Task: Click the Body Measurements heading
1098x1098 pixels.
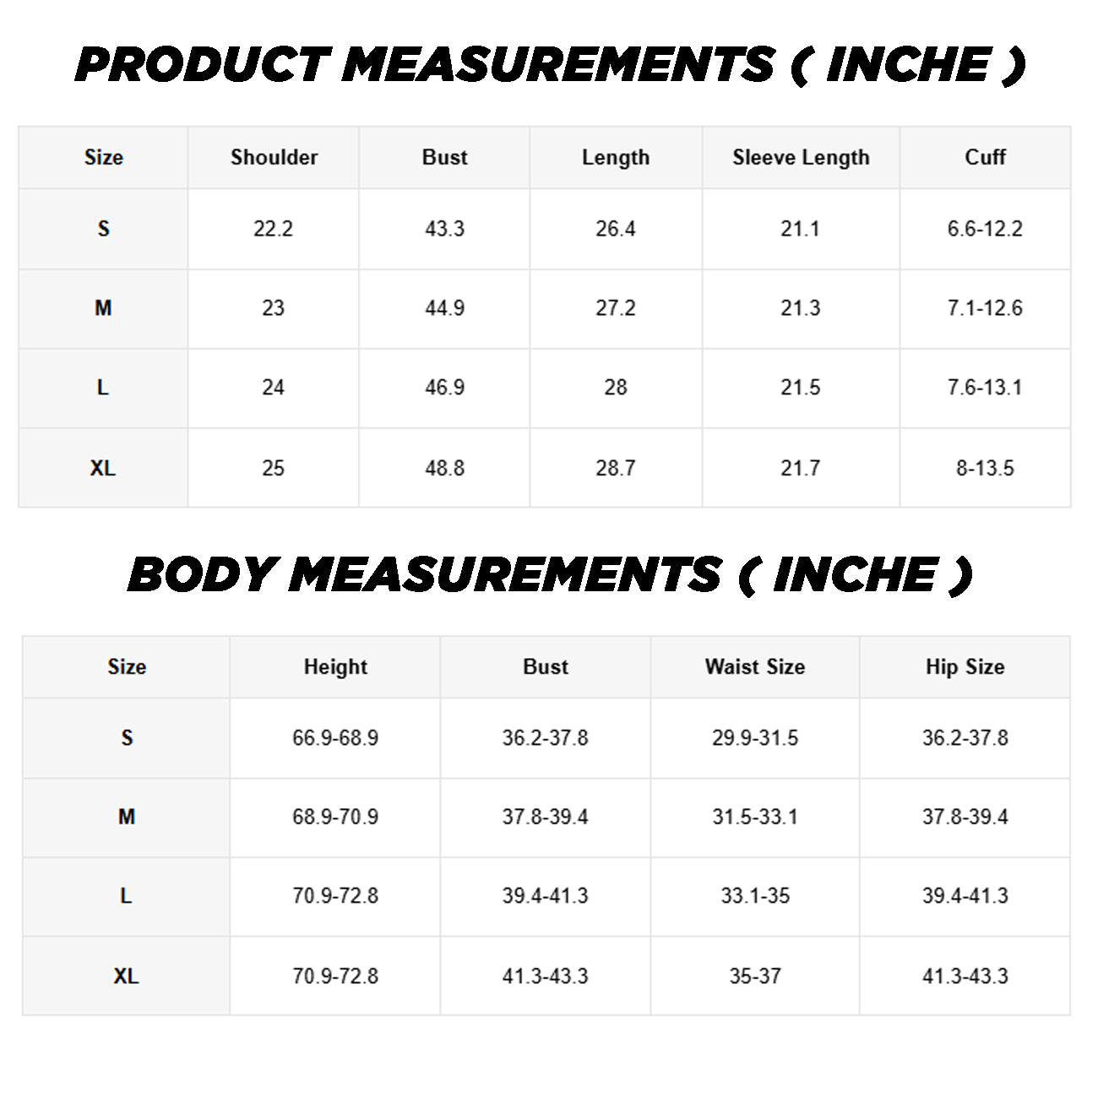Action: pyautogui.click(x=550, y=575)
